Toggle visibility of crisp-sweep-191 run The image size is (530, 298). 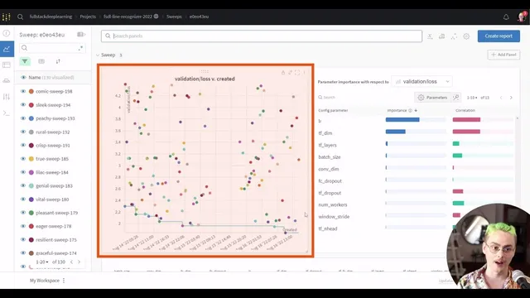point(23,146)
